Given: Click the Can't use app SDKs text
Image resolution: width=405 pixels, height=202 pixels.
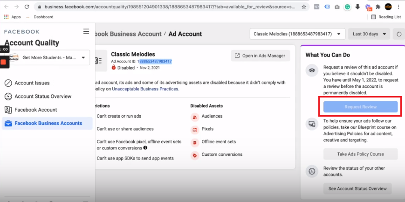Looking at the screenshot, I should (x=135, y=158).
